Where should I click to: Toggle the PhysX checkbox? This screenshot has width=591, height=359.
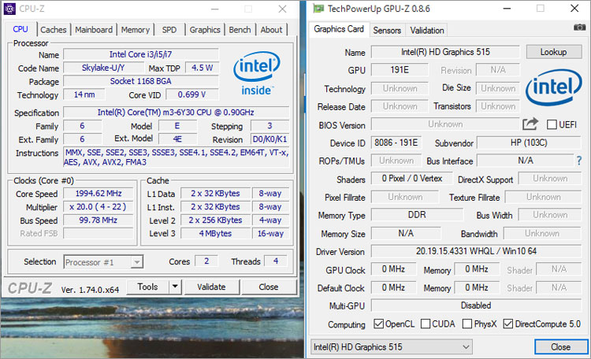coord(467,324)
